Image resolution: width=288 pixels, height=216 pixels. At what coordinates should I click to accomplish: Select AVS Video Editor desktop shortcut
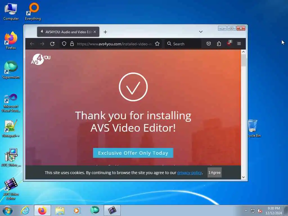tap(11, 189)
